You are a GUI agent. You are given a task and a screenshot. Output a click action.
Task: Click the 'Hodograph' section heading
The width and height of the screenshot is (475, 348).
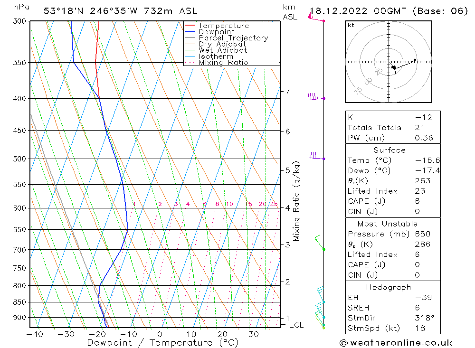coord(389,287)
